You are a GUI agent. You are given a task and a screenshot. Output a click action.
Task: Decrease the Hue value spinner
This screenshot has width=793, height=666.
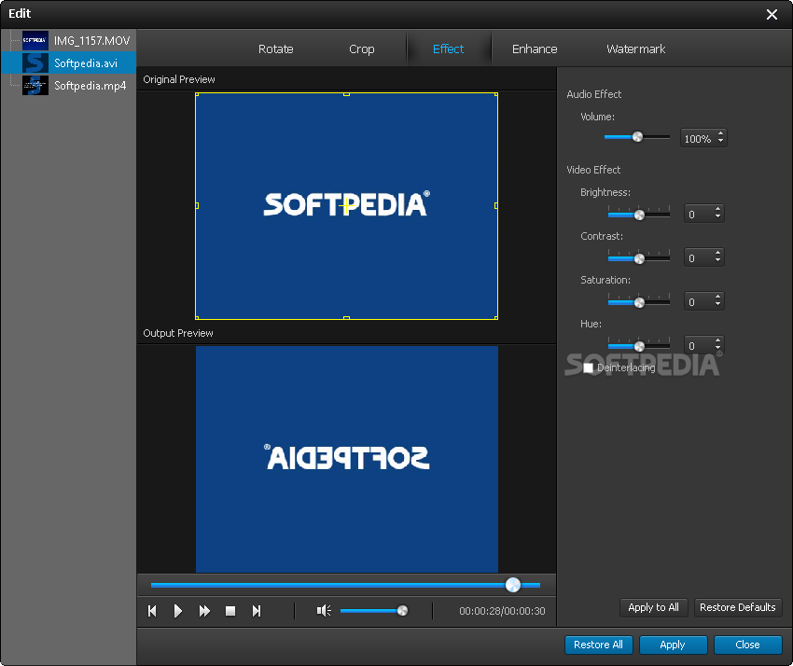pyautogui.click(x=717, y=349)
